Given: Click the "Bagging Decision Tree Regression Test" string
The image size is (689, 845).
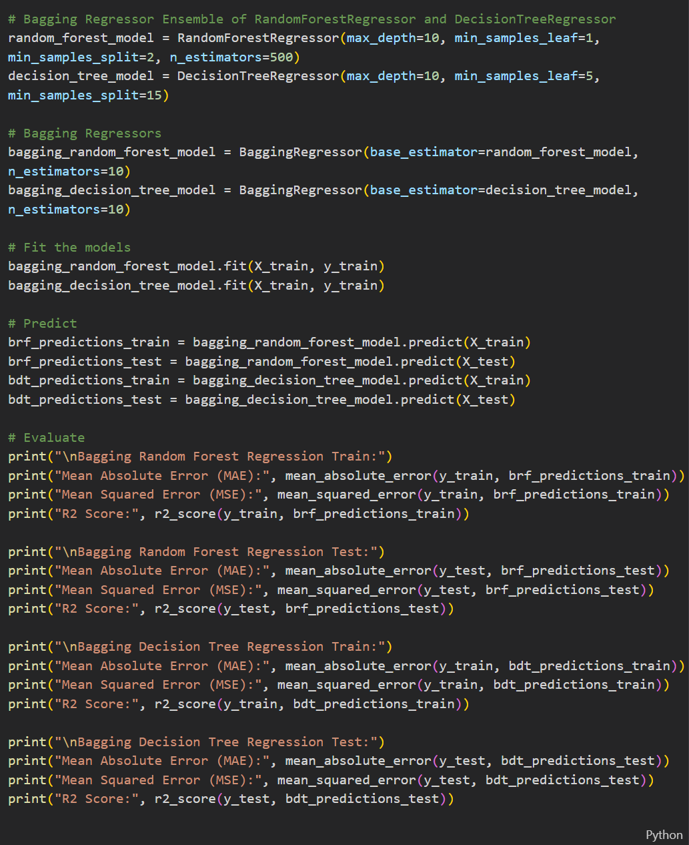Looking at the screenshot, I should pos(215,742).
